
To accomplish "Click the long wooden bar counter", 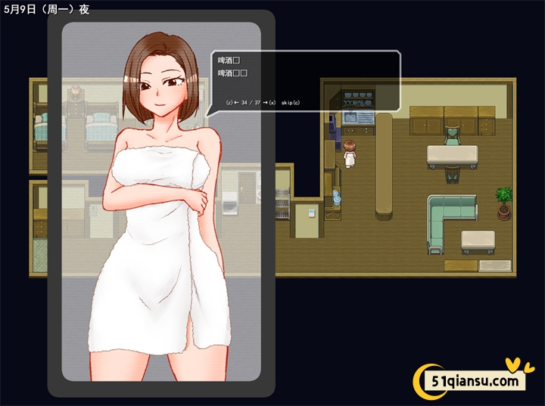I will point(385,165).
